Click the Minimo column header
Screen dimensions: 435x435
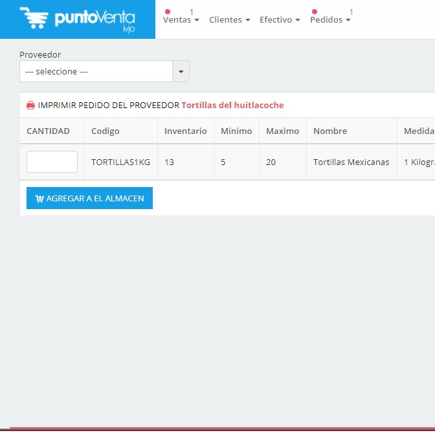(x=236, y=131)
